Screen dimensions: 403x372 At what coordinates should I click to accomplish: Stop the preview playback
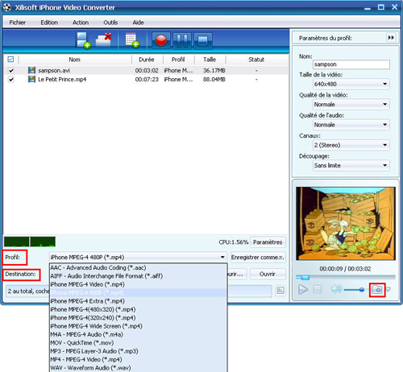[318, 289]
